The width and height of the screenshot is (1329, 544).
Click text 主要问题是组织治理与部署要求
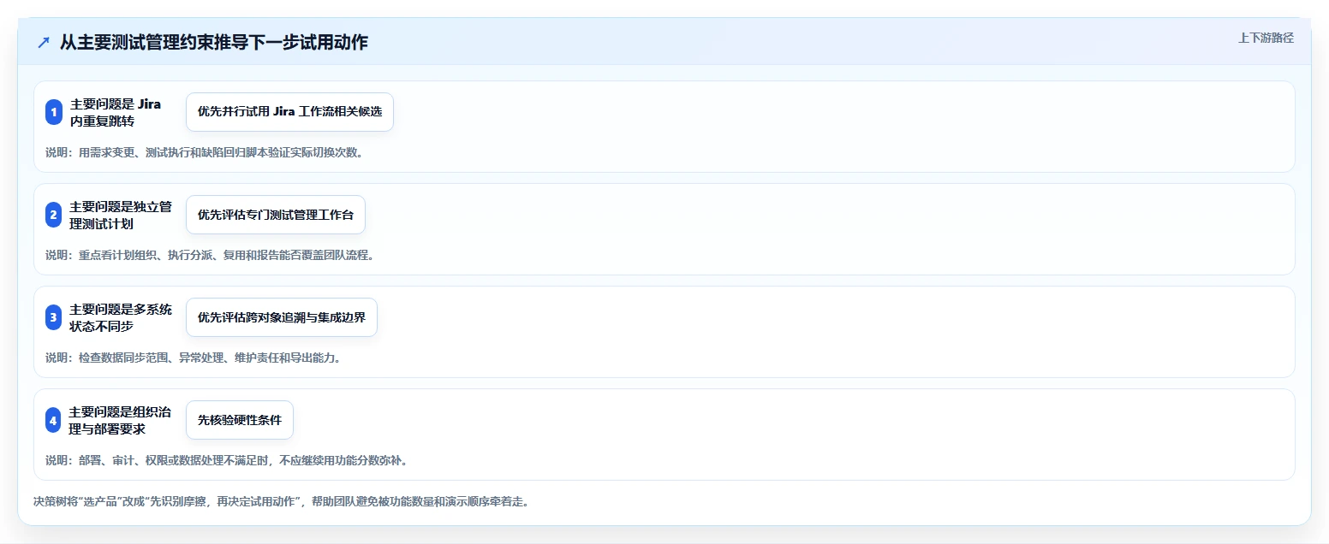121,420
